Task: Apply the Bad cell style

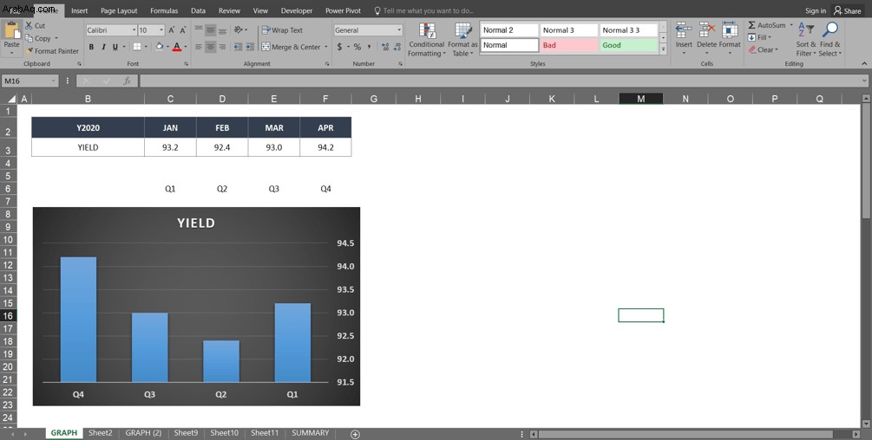Action: tap(569, 46)
